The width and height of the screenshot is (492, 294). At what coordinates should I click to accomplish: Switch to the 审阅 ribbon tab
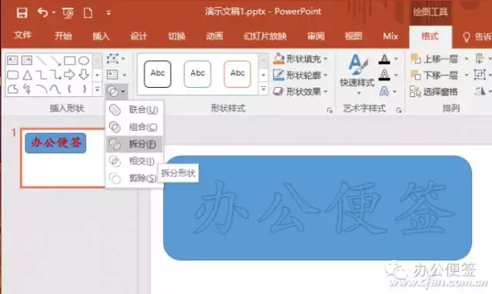click(316, 36)
